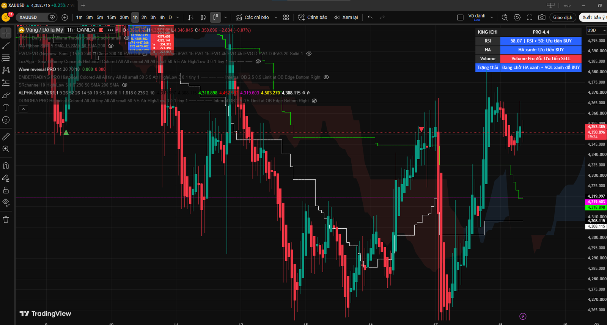Toggle visibility of DUNGHIA PRO indicator
Screen dimensions: 607x325
click(x=314, y=101)
